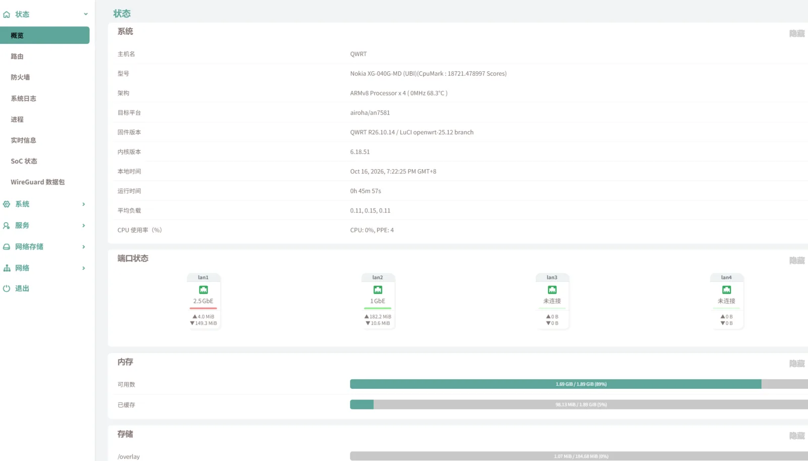Click the user icon beside 服务
The width and height of the screenshot is (808, 461).
(7, 226)
